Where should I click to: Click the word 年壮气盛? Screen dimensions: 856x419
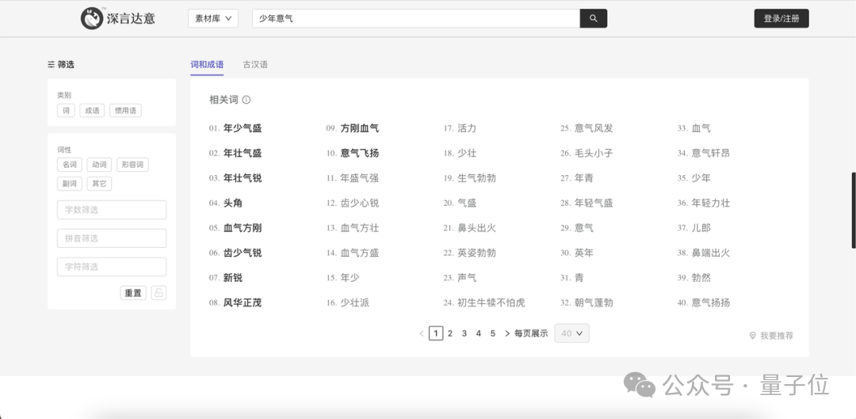(x=243, y=154)
